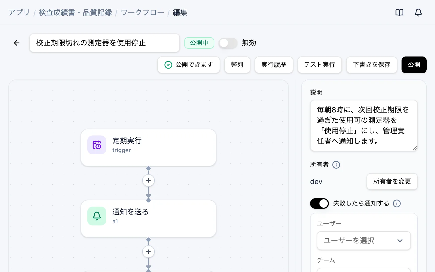
Task: Click the black 公開 button
Action: pyautogui.click(x=414, y=65)
